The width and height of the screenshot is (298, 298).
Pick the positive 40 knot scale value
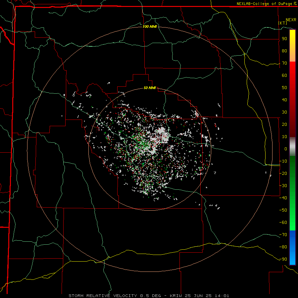point(284,100)
